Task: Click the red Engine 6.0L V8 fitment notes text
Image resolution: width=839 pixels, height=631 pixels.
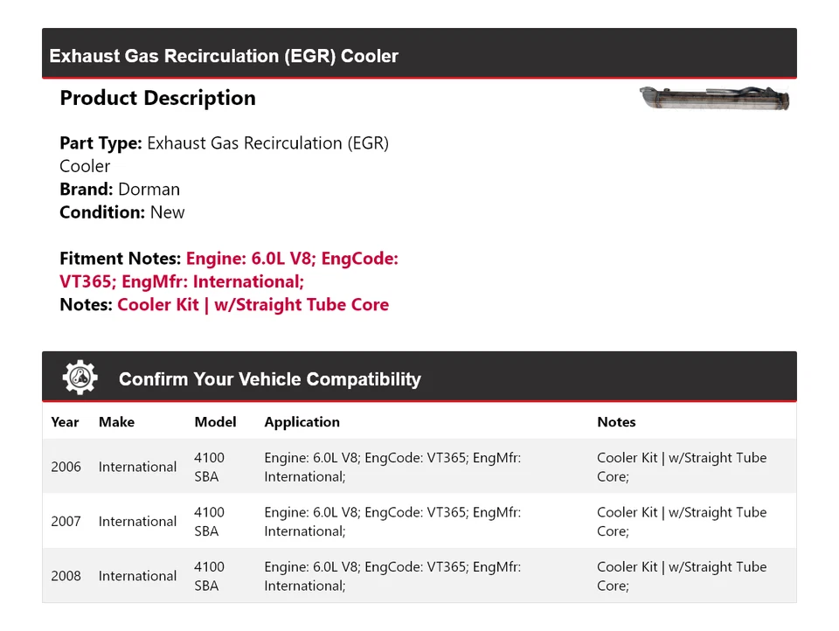Action: (x=292, y=260)
